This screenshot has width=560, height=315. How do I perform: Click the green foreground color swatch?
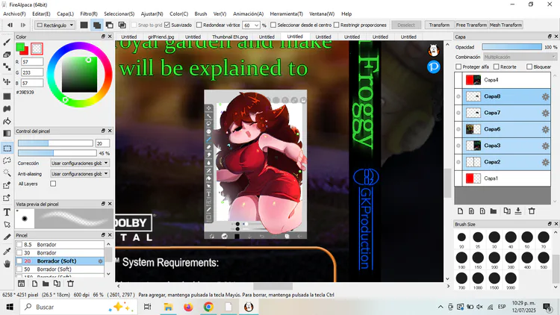pos(20,47)
